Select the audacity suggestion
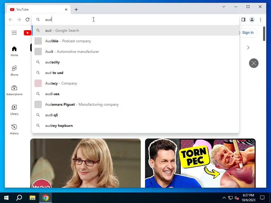Screen dimensions: 271x203 (135, 62)
